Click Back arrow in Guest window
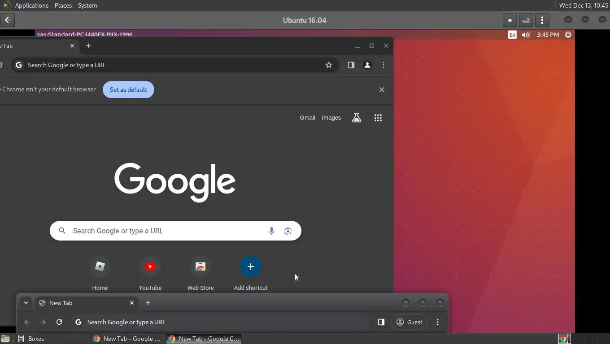This screenshot has width=610, height=344. point(27,322)
